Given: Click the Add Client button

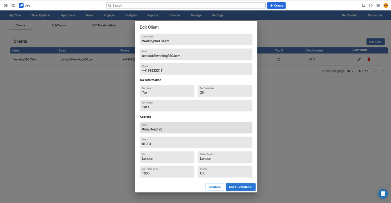Looking at the screenshot, I should [375, 41].
